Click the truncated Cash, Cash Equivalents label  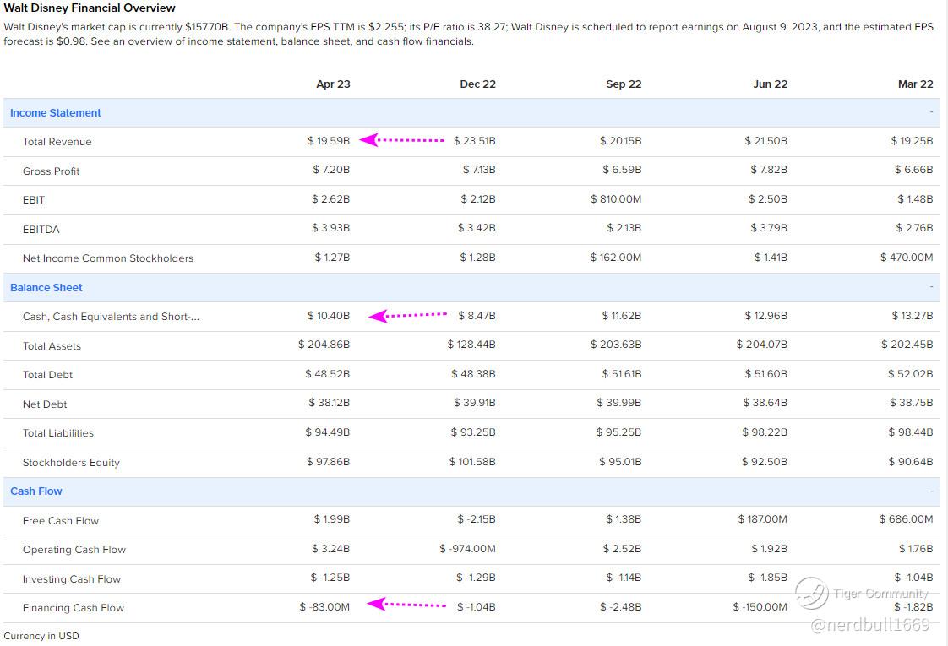tap(111, 317)
